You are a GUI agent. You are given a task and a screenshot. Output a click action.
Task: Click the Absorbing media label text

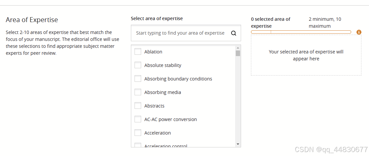(163, 92)
